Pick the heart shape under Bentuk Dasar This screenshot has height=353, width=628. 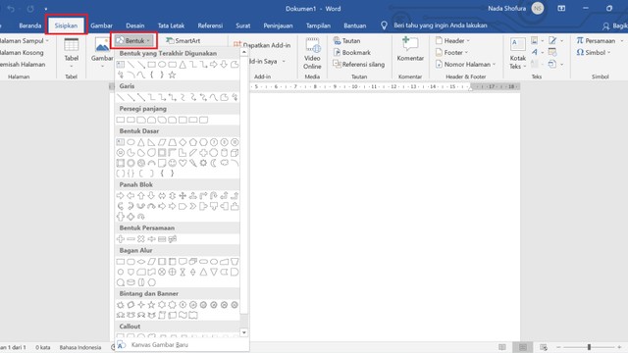pos(183,163)
